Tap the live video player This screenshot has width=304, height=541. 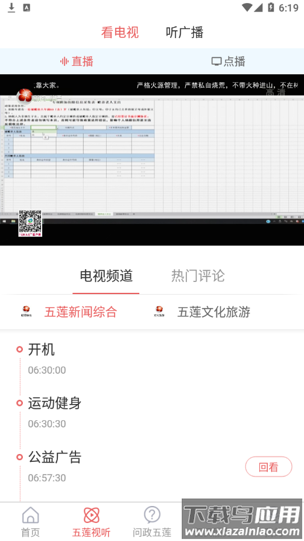coord(152,160)
